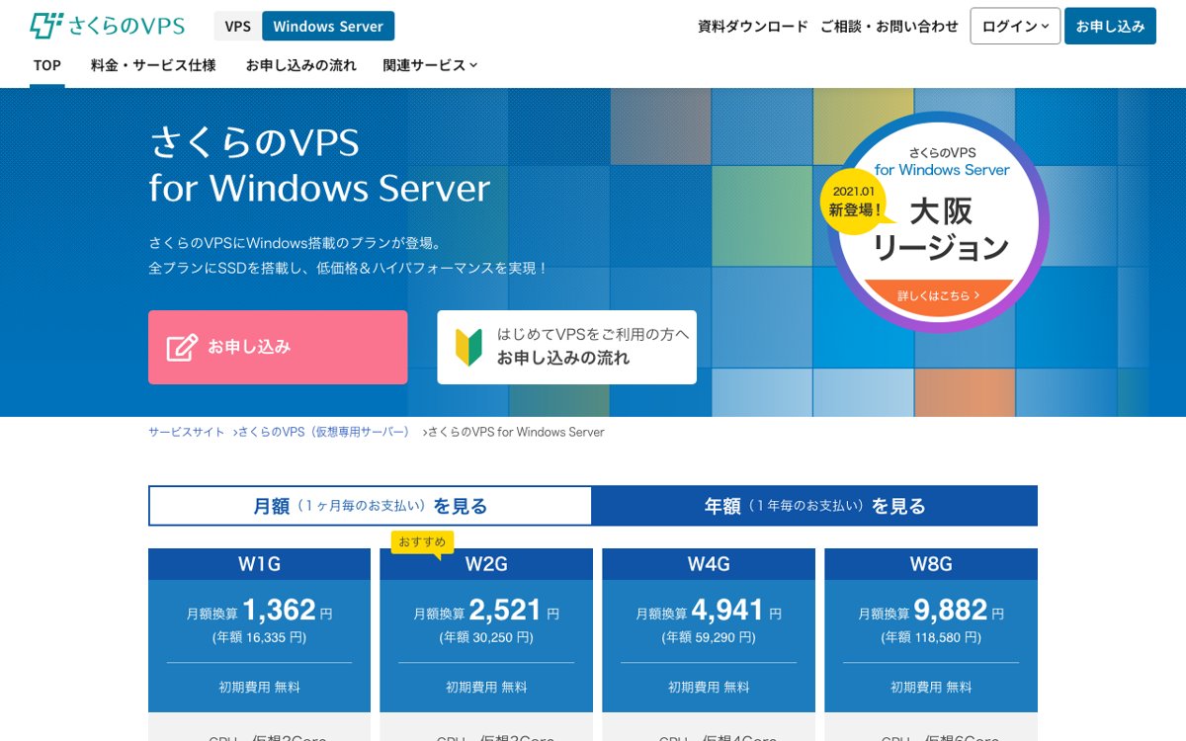Select the W8G plan header

pos(931,564)
